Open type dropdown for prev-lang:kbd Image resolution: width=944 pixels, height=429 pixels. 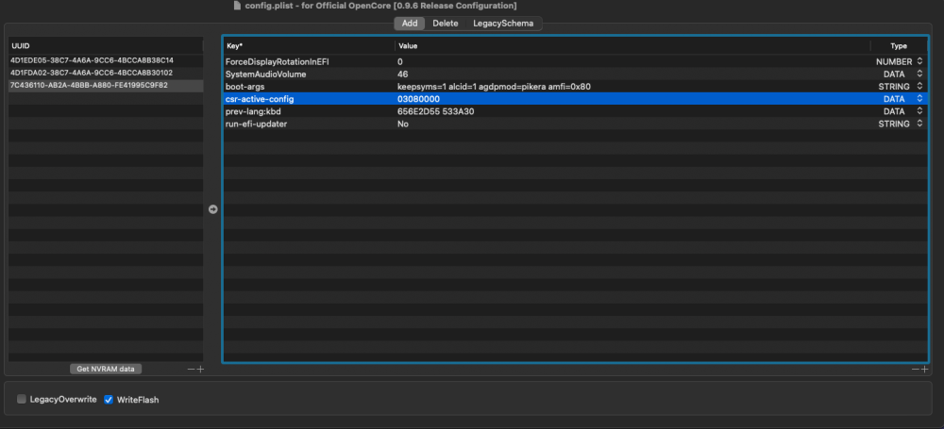click(x=919, y=111)
